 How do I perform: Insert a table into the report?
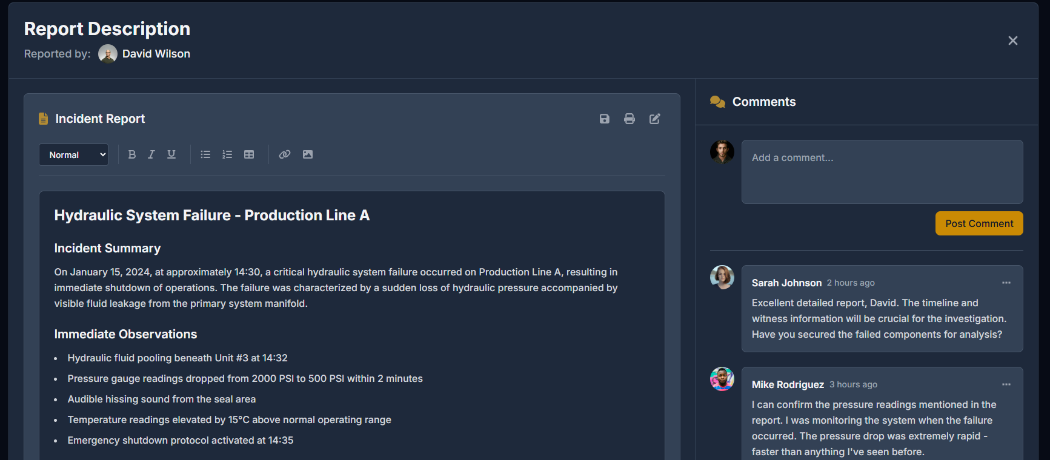pos(249,154)
